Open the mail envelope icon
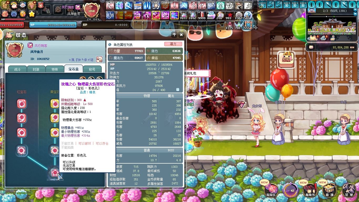The height and width of the screenshot is (202, 359). [311, 47]
